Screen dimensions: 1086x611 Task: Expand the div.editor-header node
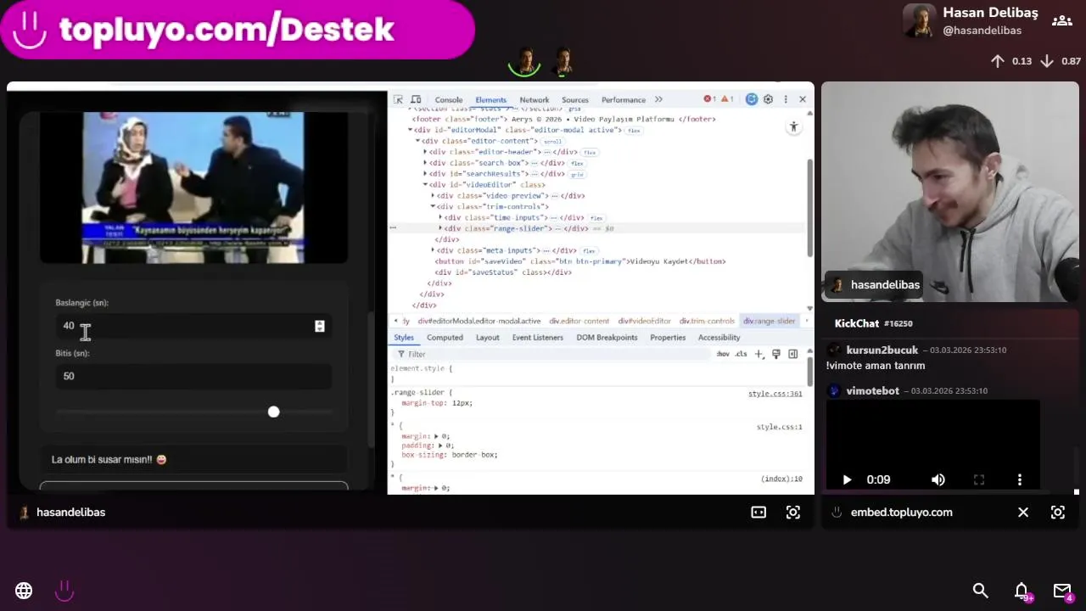(x=425, y=152)
